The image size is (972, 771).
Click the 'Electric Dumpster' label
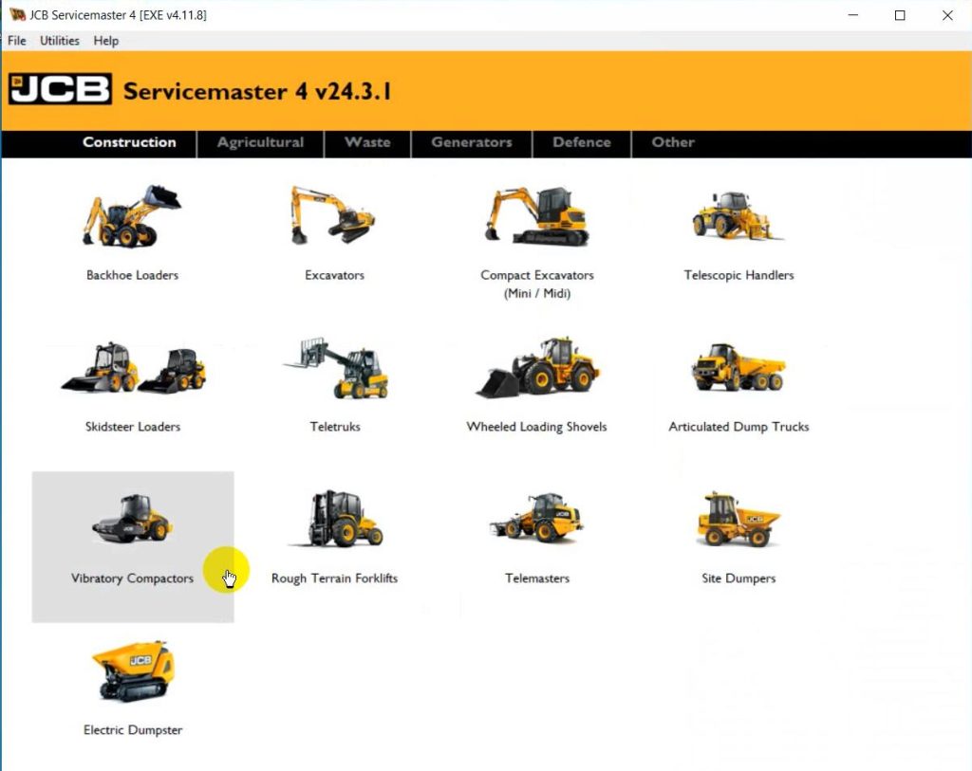(x=133, y=730)
